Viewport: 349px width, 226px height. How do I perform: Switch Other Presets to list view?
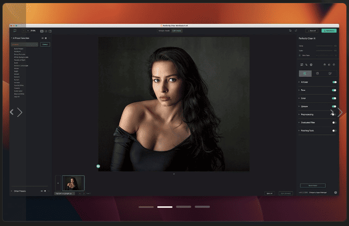[45, 191]
